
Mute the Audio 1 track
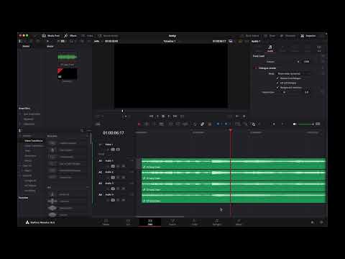point(124,166)
